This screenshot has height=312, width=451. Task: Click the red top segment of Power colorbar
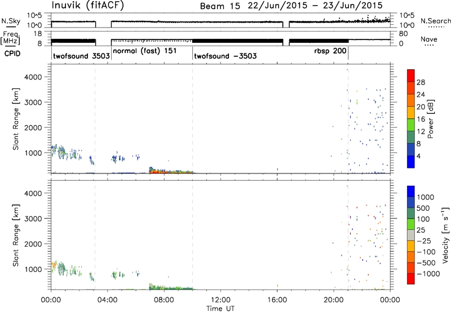point(411,75)
